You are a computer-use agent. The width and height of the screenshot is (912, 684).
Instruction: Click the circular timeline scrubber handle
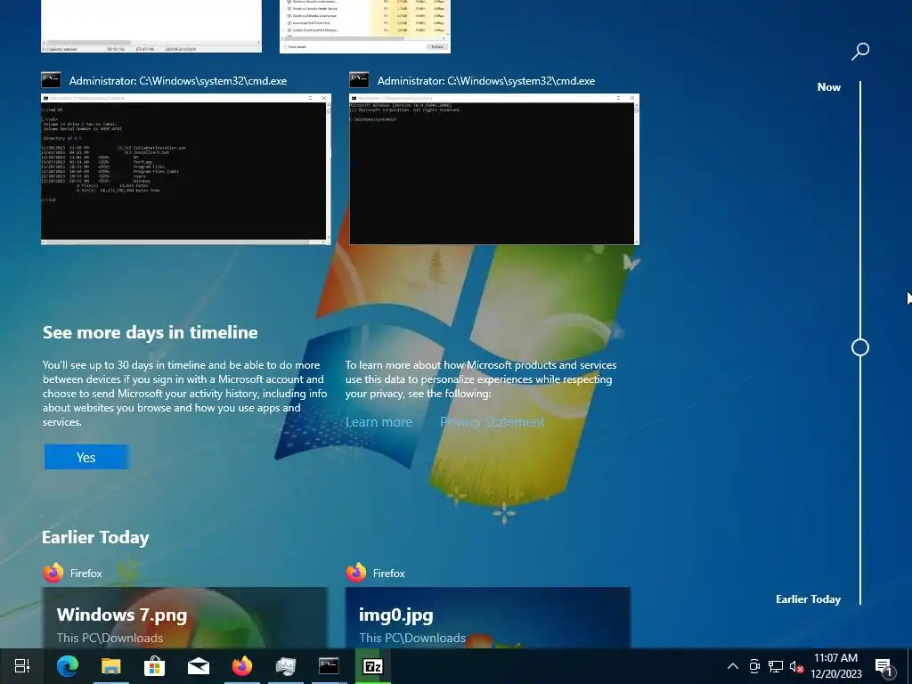pos(860,348)
